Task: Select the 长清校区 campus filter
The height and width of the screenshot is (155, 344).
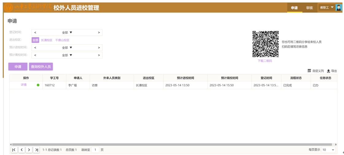Action: pos(47,40)
